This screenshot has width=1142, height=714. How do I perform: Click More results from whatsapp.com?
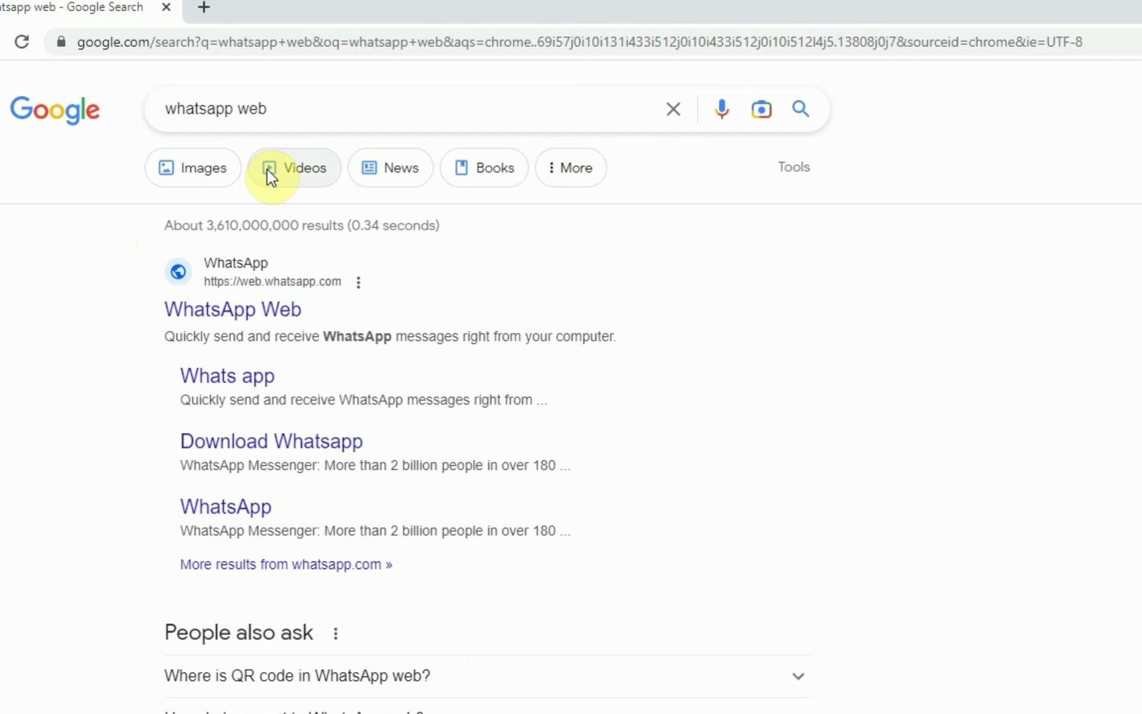[x=286, y=565]
